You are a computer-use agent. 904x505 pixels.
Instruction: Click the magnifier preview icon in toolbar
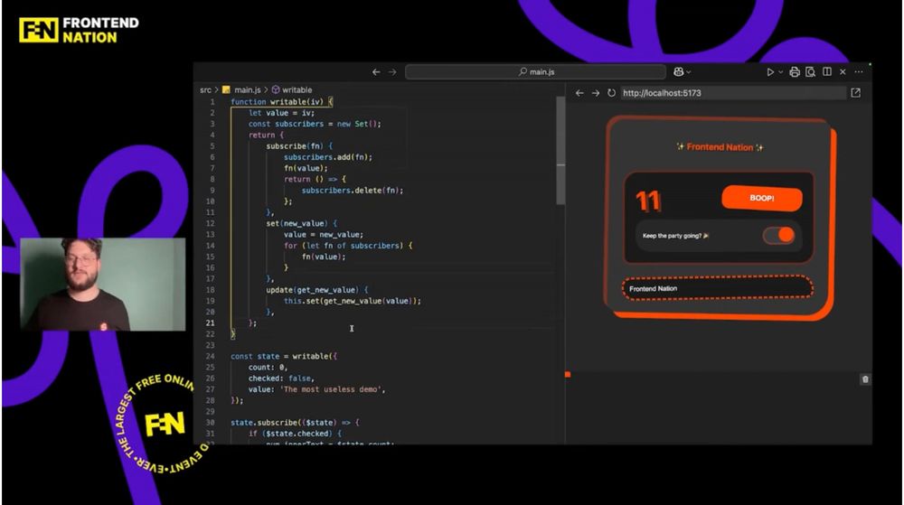click(x=811, y=72)
